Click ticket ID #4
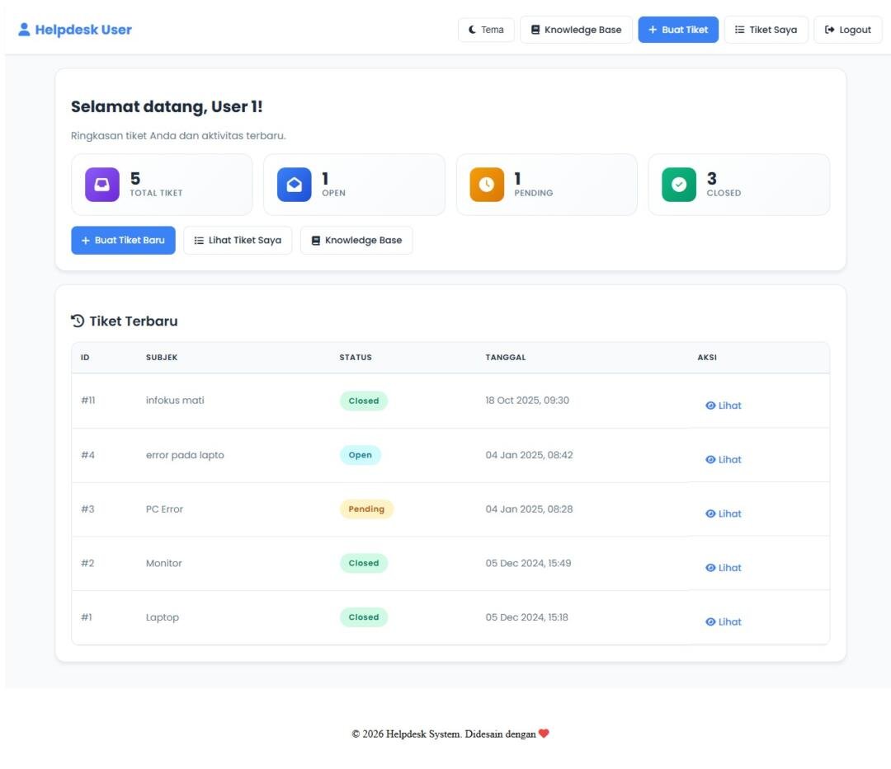 click(87, 455)
